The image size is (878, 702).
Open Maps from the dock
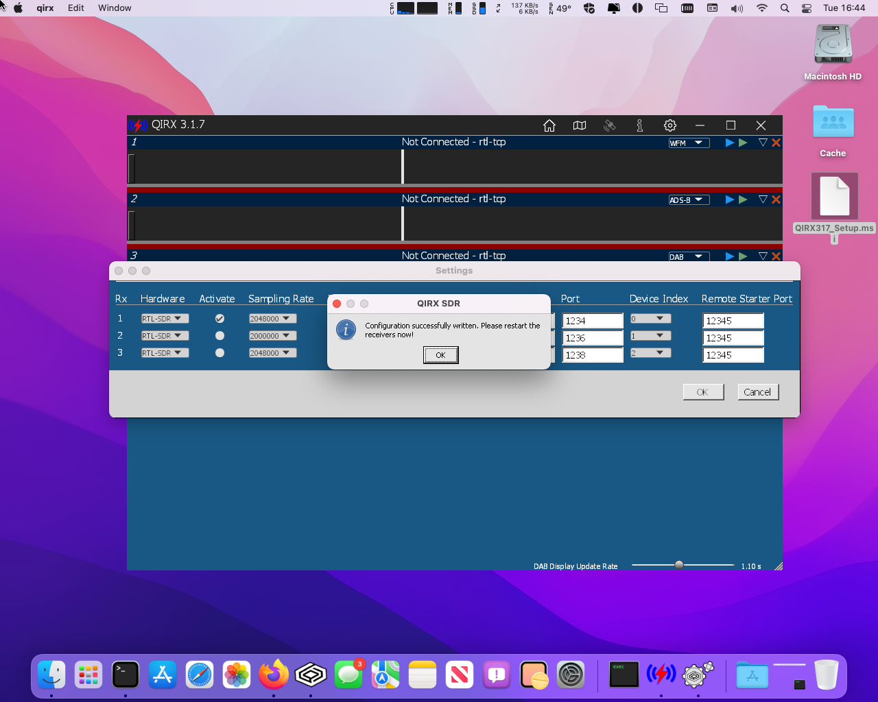pos(385,675)
